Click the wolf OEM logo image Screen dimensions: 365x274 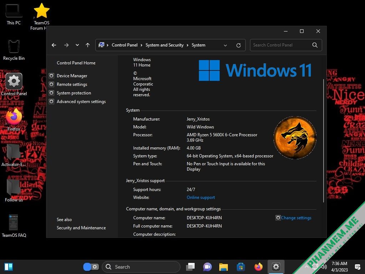[x=295, y=138]
